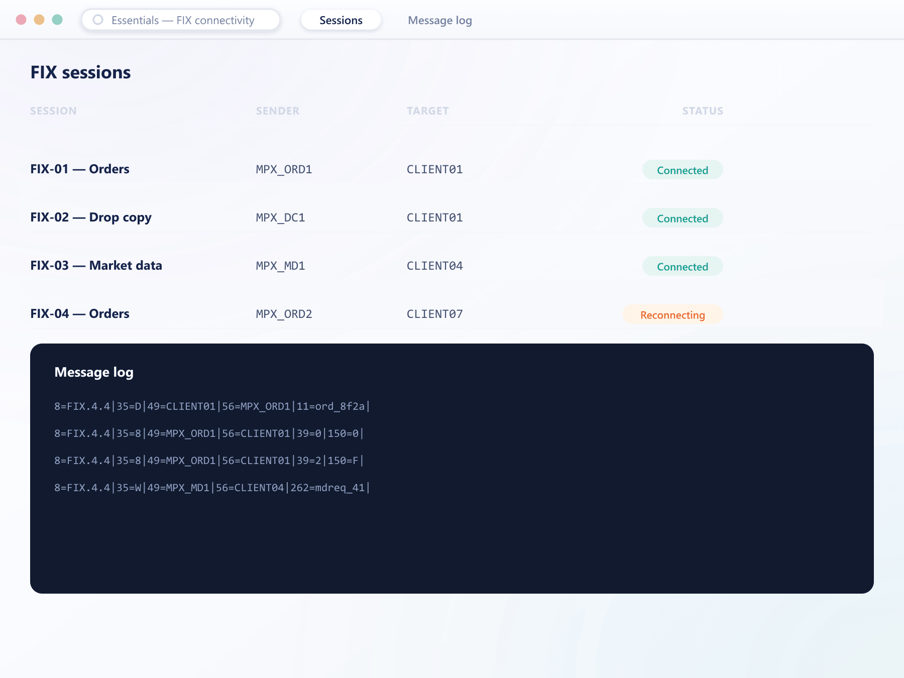Click target CLIENT01 in the FIX-01 row
904x678 pixels.
(434, 170)
